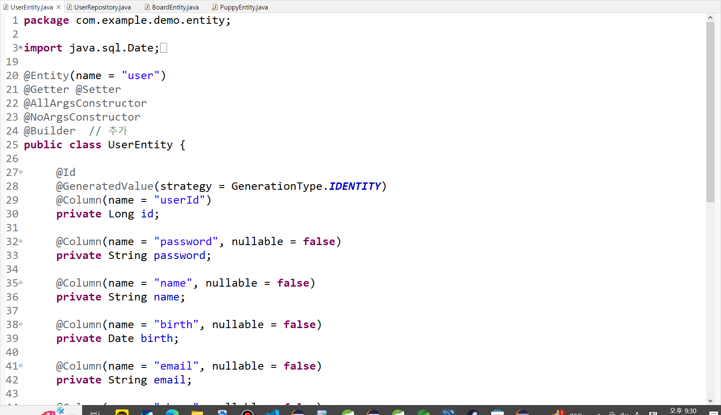Click the italic IDENTITY constant
This screenshot has width=721, height=415.
355,186
